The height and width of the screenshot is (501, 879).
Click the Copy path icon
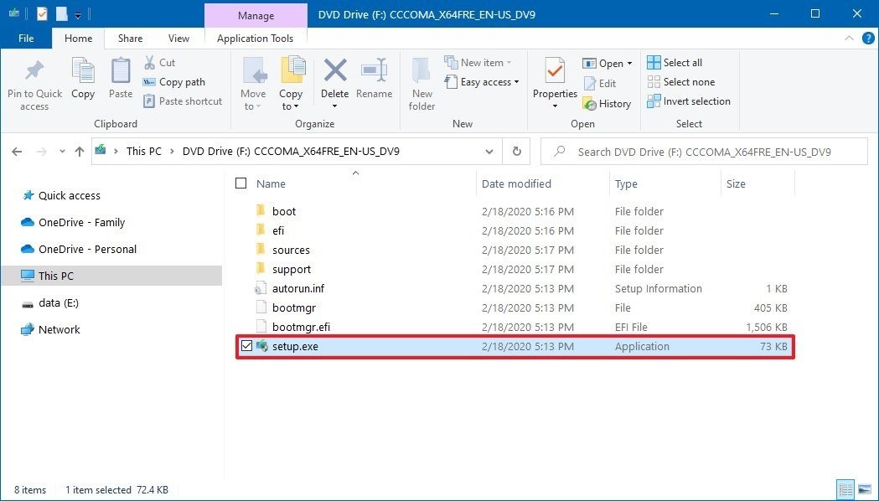[x=149, y=82]
